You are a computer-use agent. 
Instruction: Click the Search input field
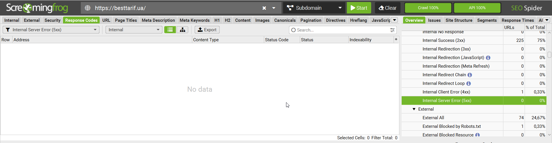point(342,30)
